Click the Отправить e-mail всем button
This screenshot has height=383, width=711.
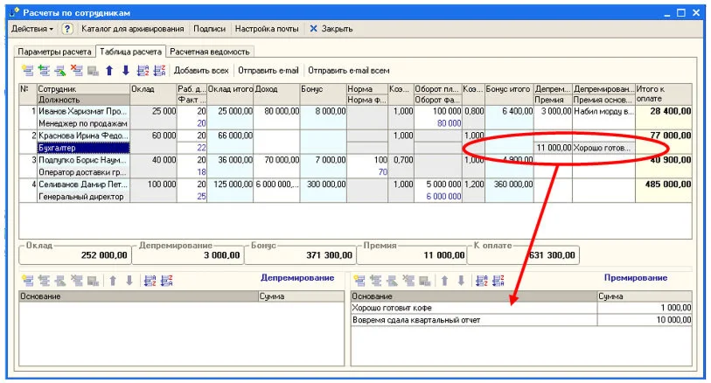point(349,70)
